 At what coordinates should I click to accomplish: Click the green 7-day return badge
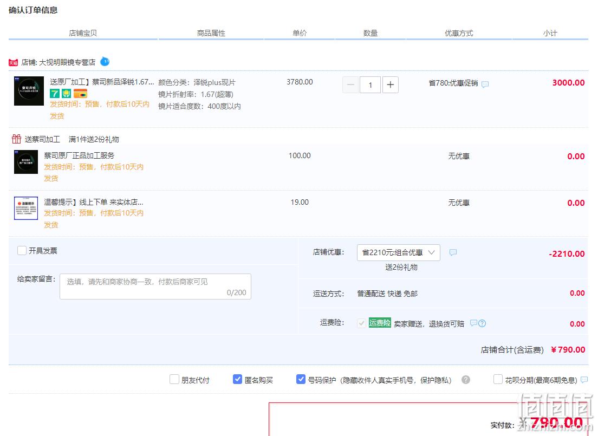coord(55,94)
